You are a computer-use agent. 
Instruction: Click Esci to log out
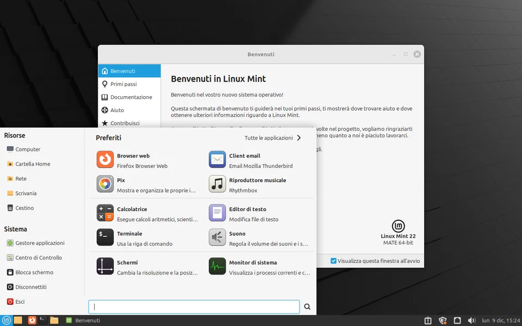coord(20,301)
